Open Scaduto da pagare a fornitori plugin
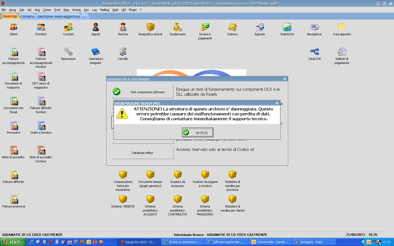This screenshot has width=394, height=246. point(205,175)
